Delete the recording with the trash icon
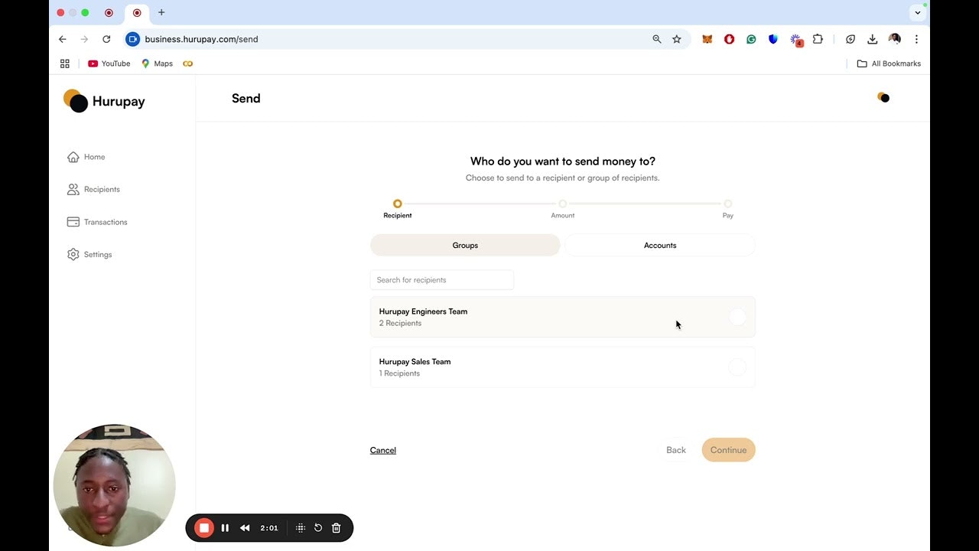Screen dimensions: 979x551 tap(336, 528)
